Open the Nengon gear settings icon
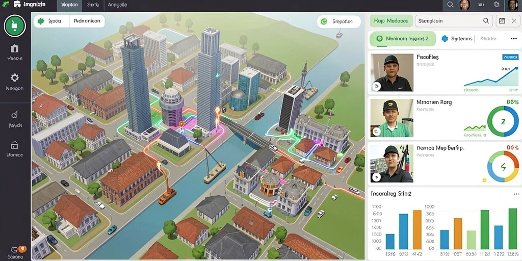Image resolution: width=522 pixels, height=261 pixels. (15, 78)
